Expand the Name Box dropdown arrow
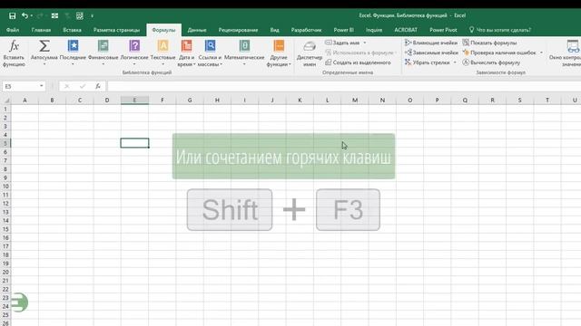The image size is (581, 326). coord(41,86)
